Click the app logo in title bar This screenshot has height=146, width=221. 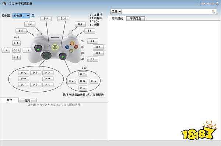point(4,3)
